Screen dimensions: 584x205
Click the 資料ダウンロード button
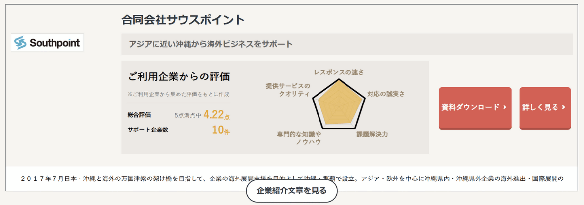[x=475, y=108]
